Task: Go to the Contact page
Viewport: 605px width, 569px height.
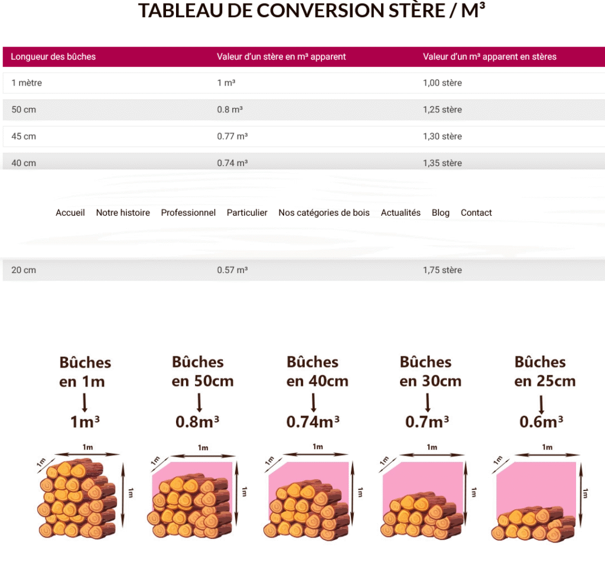Action: click(476, 213)
